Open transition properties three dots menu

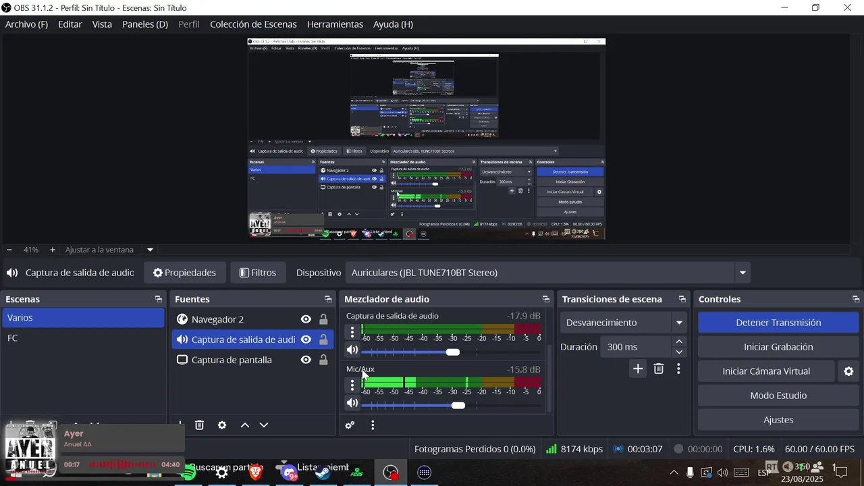coord(678,369)
